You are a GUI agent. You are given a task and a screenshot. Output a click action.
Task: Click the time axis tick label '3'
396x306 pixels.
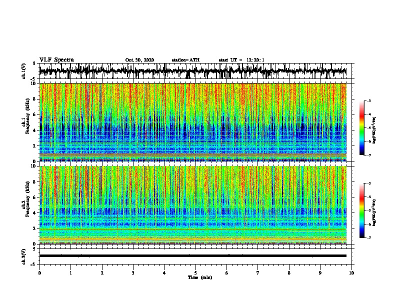[x=133, y=273]
